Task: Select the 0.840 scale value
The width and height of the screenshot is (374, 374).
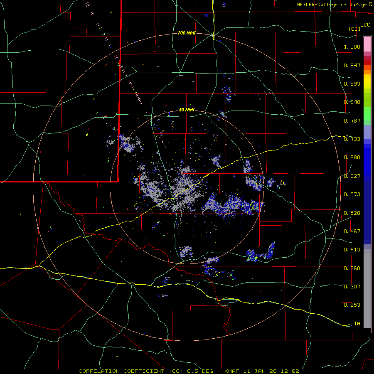Action: pos(352,102)
